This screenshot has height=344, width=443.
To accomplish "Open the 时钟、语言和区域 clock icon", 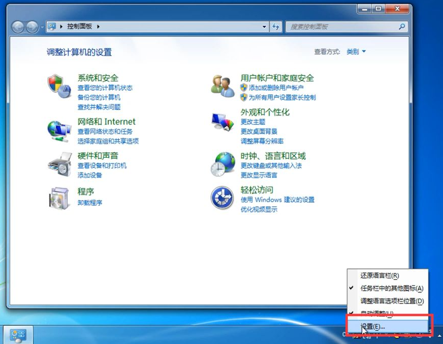I will 222,164.
